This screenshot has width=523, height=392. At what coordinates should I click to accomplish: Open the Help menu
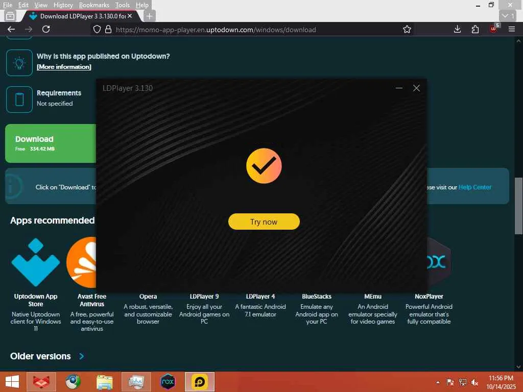coord(142,5)
